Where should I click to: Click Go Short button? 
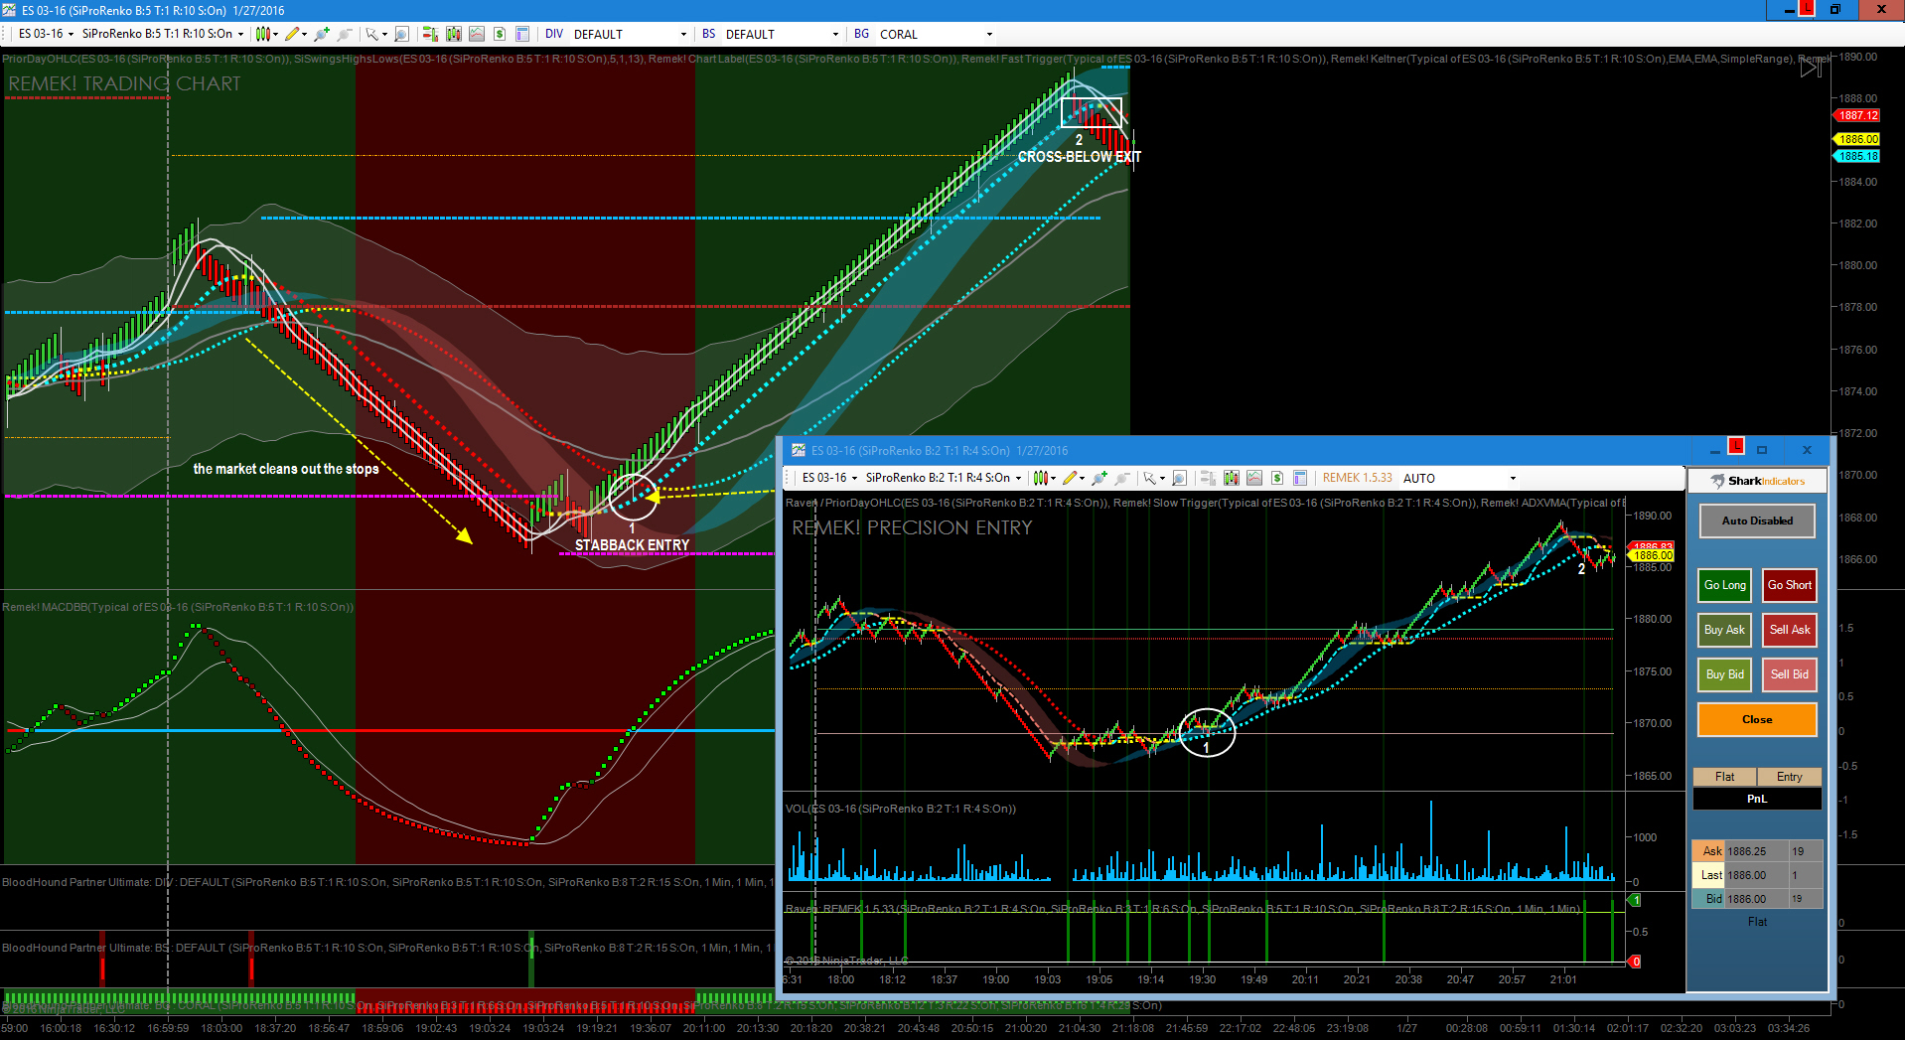pyautogui.click(x=1790, y=585)
